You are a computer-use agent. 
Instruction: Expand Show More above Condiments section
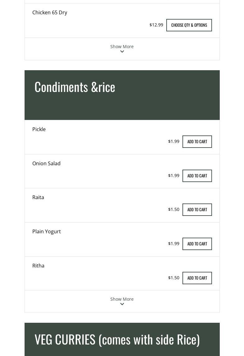[x=122, y=47]
